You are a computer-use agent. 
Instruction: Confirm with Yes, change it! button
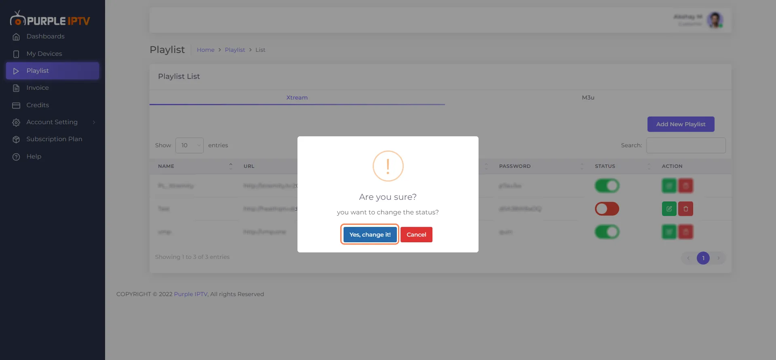(370, 235)
